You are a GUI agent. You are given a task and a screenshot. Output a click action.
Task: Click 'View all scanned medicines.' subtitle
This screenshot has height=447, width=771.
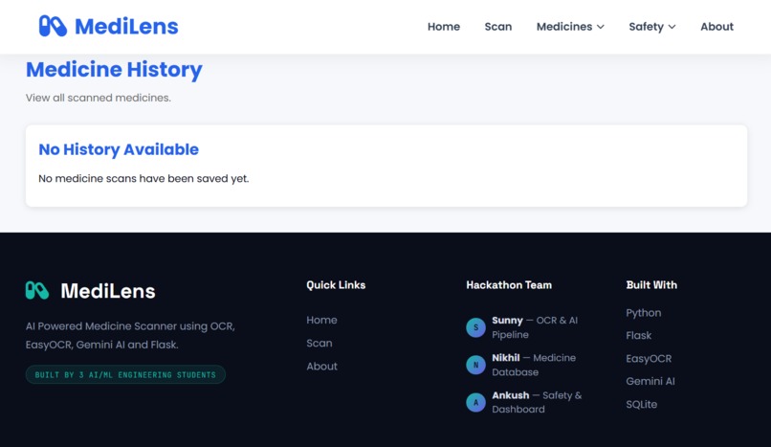pyautogui.click(x=99, y=98)
